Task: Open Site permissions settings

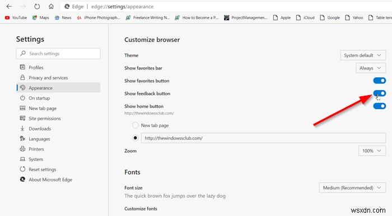Action: point(58,119)
